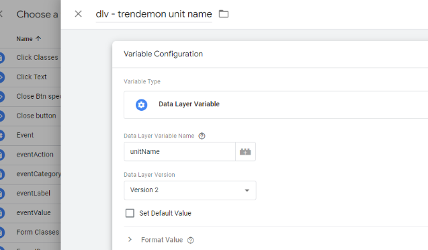
Task: Click the folder icon beside variable title
Action: [x=224, y=13]
